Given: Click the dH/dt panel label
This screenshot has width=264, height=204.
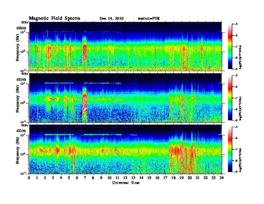Looking at the screenshot, I should (21, 28).
